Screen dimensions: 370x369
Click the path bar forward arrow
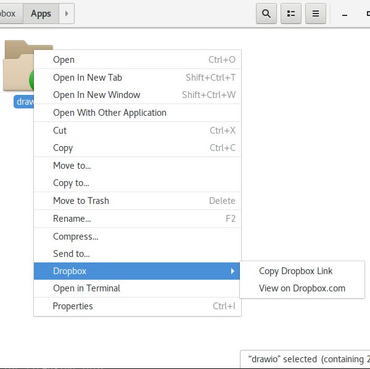(x=67, y=14)
